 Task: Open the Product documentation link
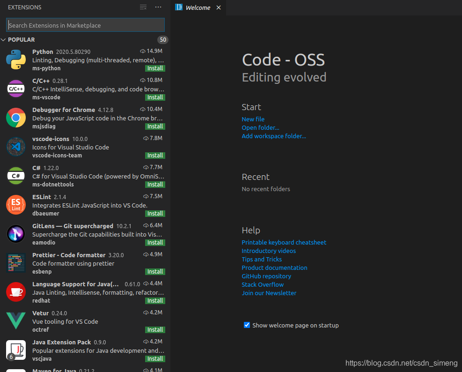pos(274,268)
